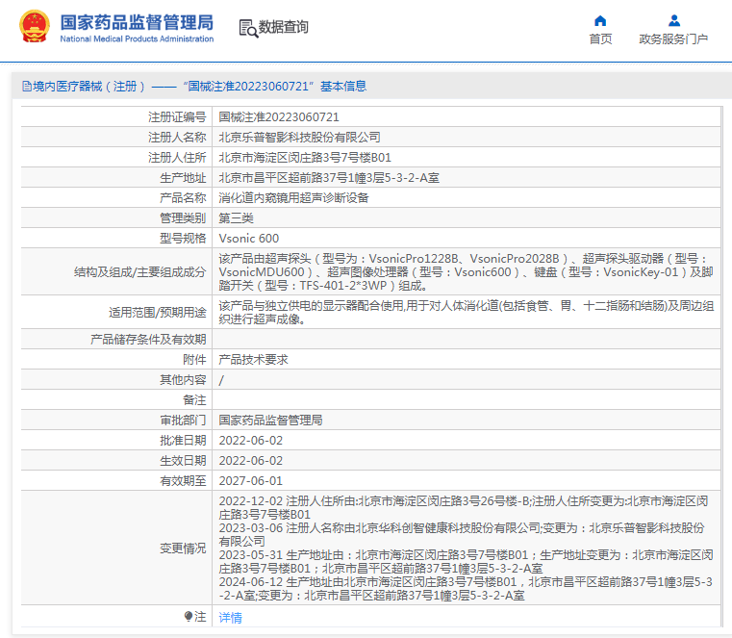Click the 产品储存条件及有效期 label
Image resolution: width=732 pixels, height=638 pixels.
click(148, 340)
